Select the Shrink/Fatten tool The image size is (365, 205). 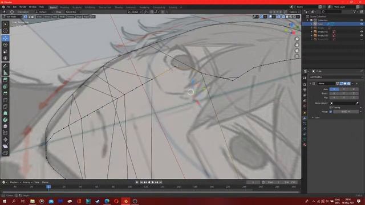pos(5,140)
